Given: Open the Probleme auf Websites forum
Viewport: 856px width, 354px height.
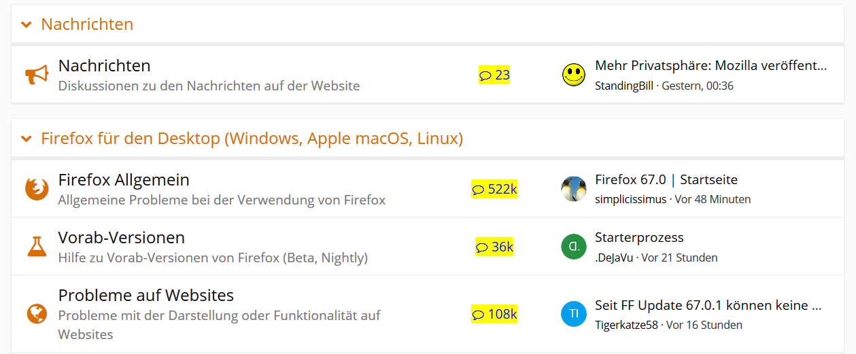Looking at the screenshot, I should (146, 296).
